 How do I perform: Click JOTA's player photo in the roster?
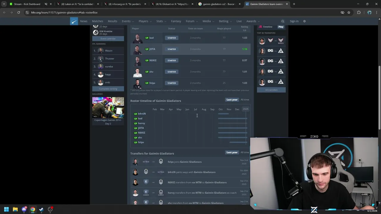point(137,49)
